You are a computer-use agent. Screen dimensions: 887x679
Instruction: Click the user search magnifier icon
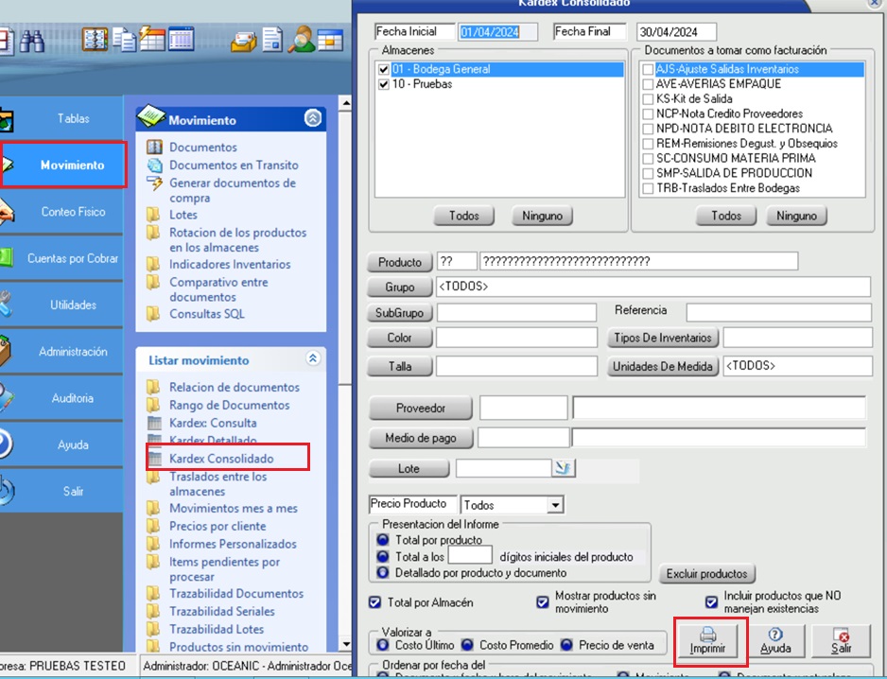pos(302,40)
